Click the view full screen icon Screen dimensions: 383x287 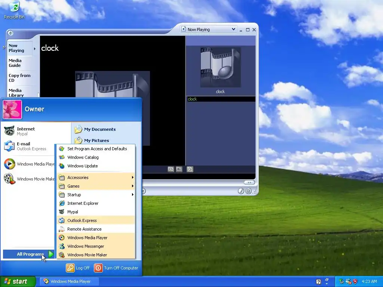(179, 169)
